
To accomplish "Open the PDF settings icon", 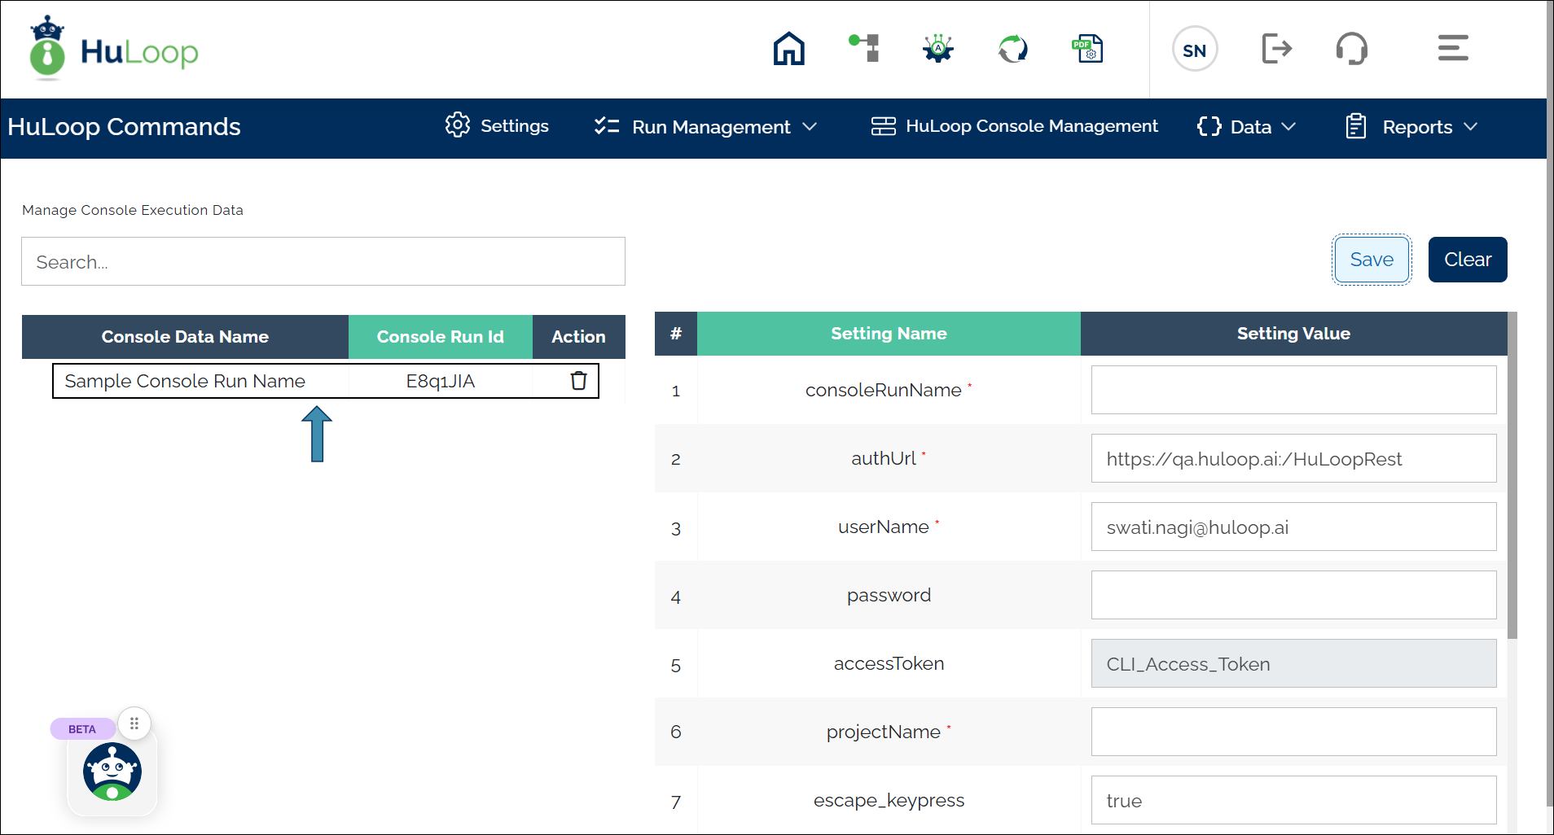I will (1087, 49).
